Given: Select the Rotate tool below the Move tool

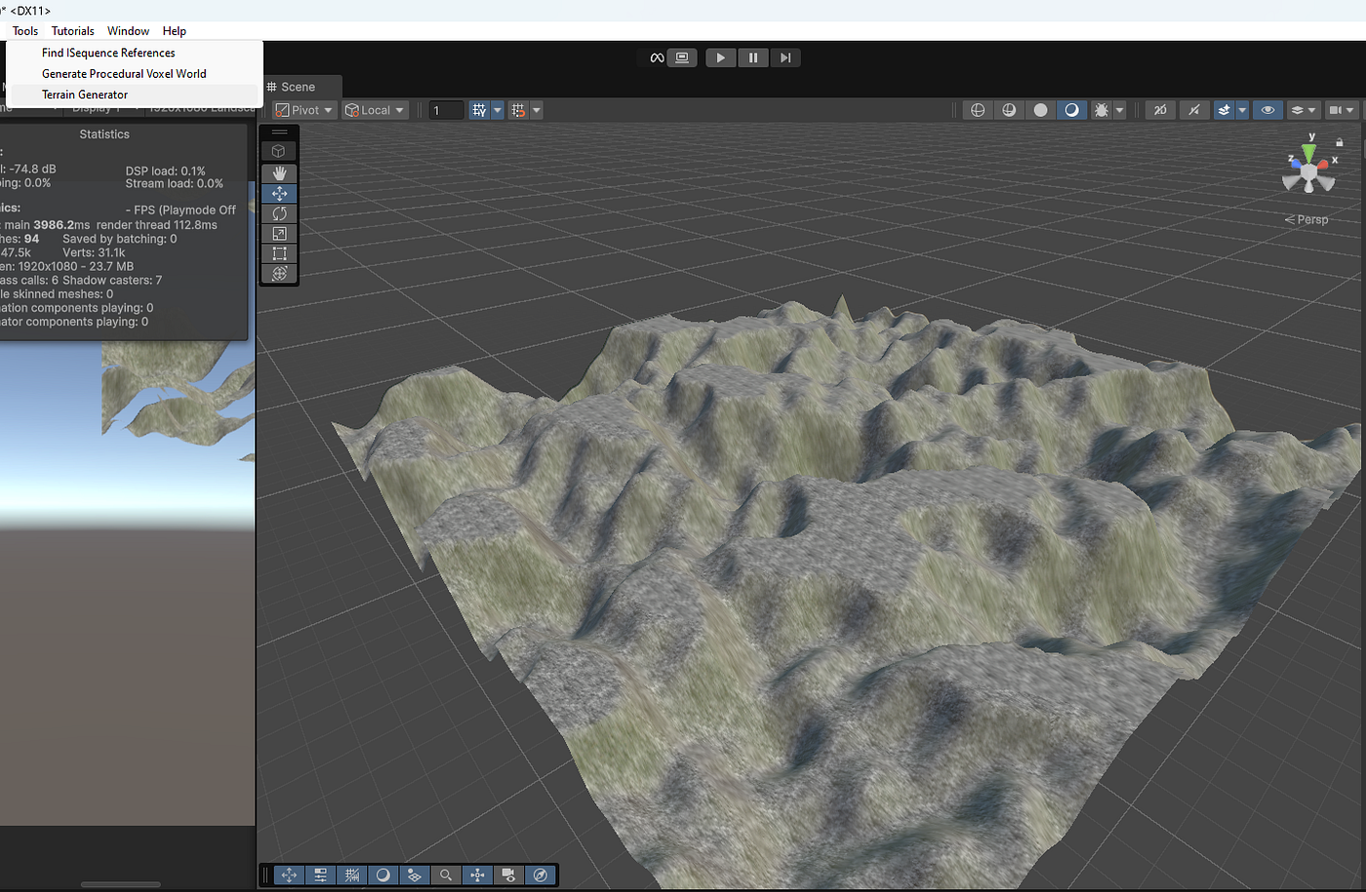Looking at the screenshot, I should (x=279, y=213).
